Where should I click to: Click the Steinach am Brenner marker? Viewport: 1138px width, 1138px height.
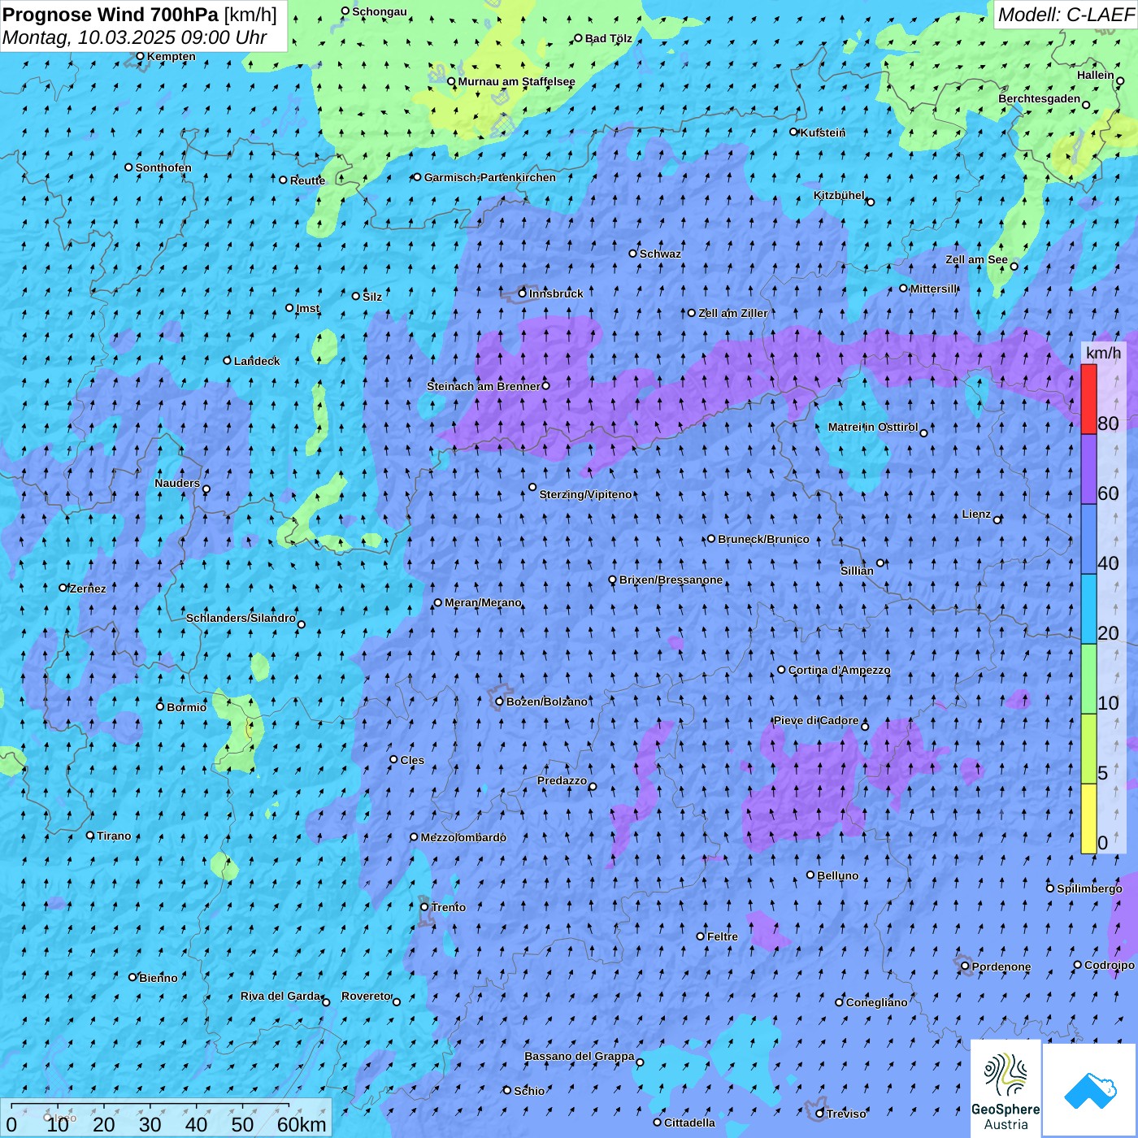pos(545,385)
